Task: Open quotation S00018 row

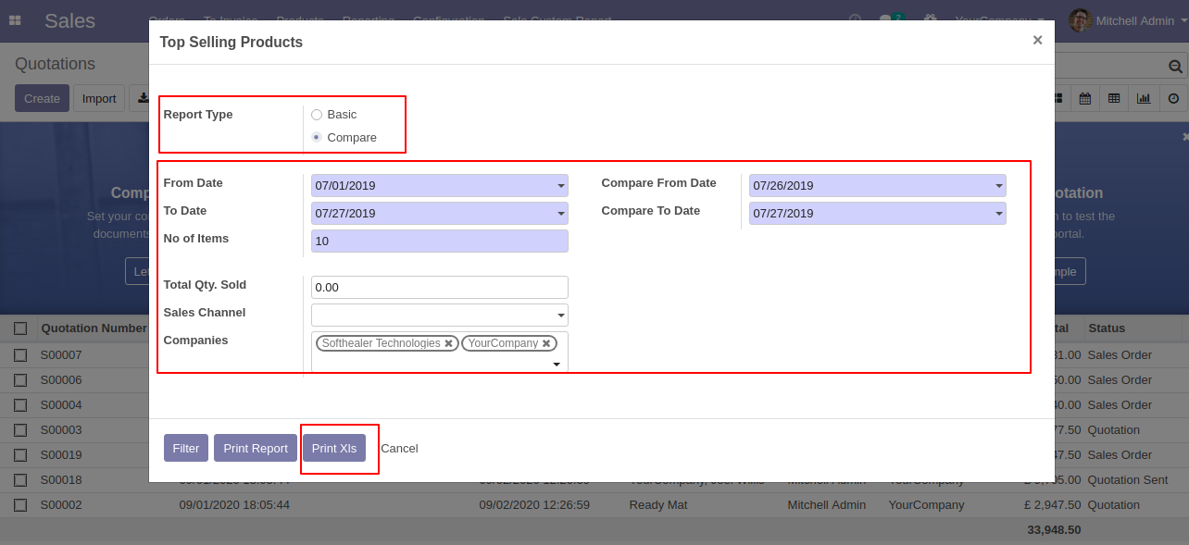Action: point(594,480)
